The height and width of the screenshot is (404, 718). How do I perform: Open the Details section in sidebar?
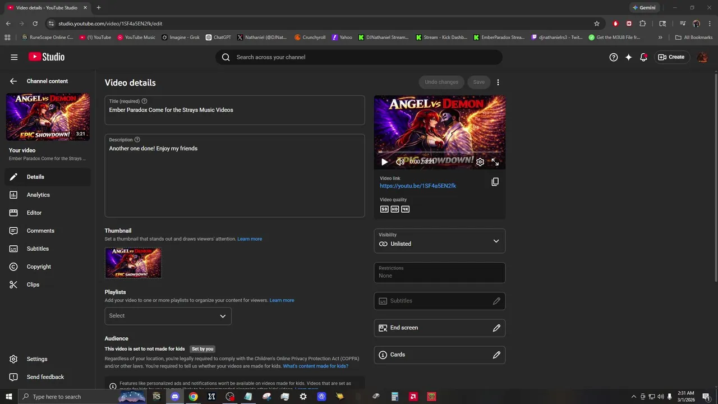48,177
